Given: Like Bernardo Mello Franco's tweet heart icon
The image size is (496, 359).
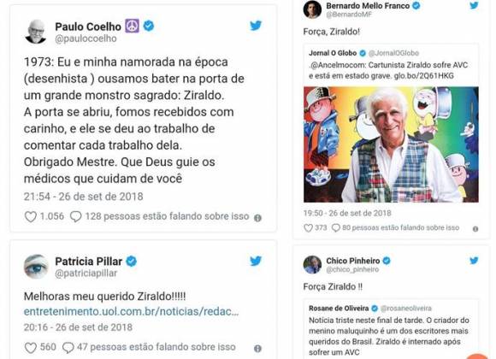Looking at the screenshot, I should (x=308, y=227).
